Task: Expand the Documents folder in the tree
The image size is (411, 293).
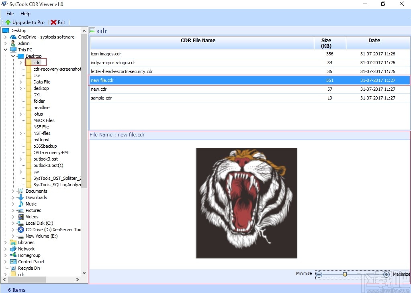Action: [12, 191]
